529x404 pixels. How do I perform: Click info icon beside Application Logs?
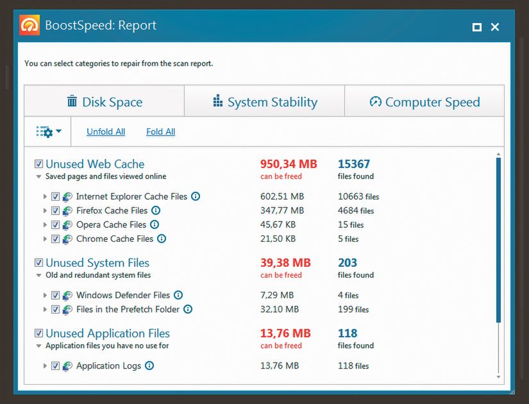(x=149, y=366)
